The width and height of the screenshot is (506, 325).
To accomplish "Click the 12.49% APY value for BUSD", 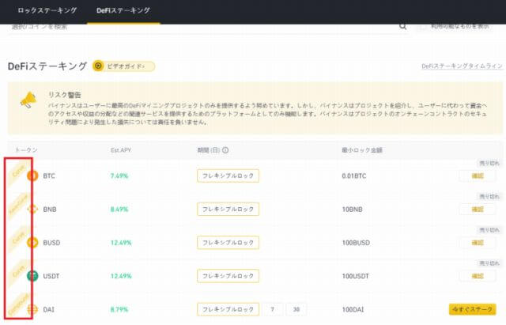I will point(121,243).
